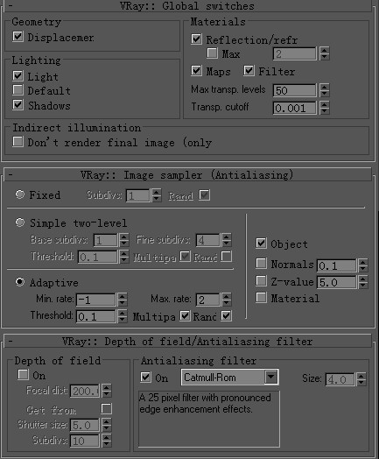The height and width of the screenshot is (459, 379).
Task: Check Don't render final image option
Action: pos(18,142)
